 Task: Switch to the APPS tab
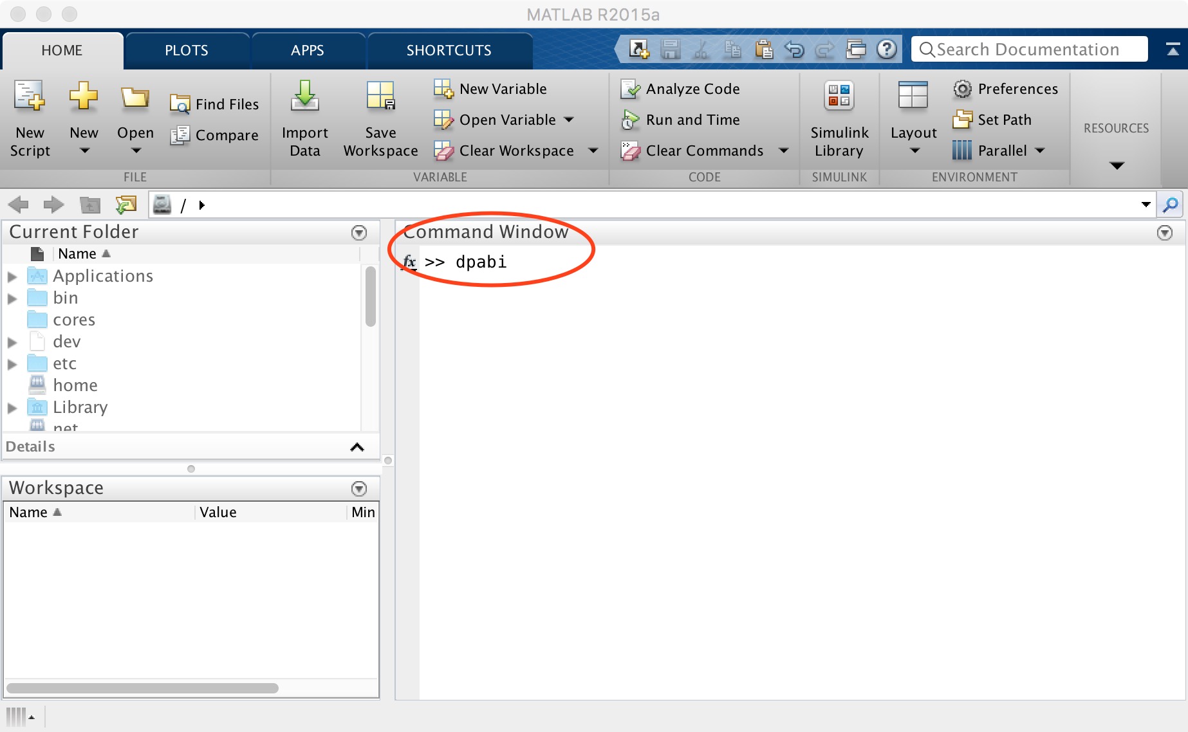coord(308,50)
